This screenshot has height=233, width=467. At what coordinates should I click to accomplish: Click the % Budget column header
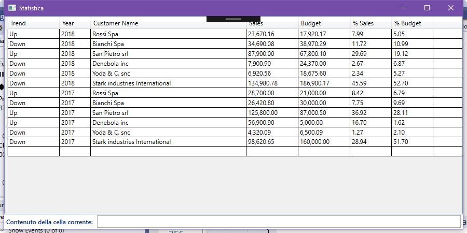pos(412,23)
